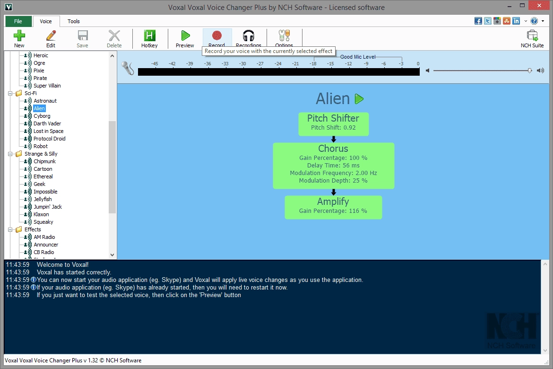
Task: Play the Alien voice preview arrow
Action: (359, 99)
